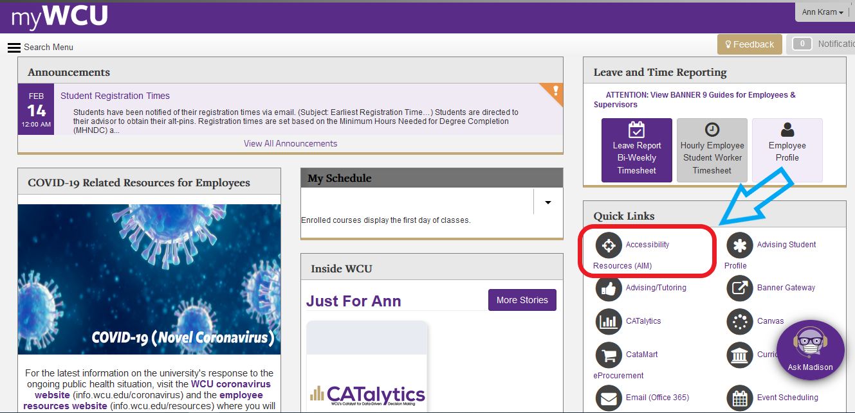Click the Event Scheduling calendar icon
Image resolution: width=855 pixels, height=413 pixels.
[x=740, y=398]
